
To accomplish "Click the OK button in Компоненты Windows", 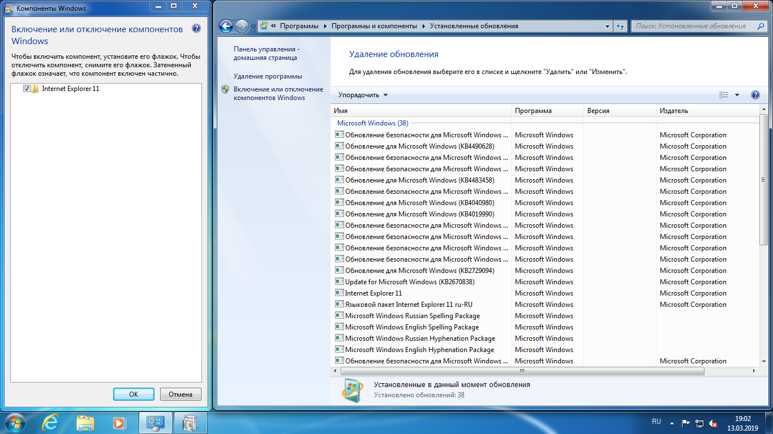I will coord(134,394).
